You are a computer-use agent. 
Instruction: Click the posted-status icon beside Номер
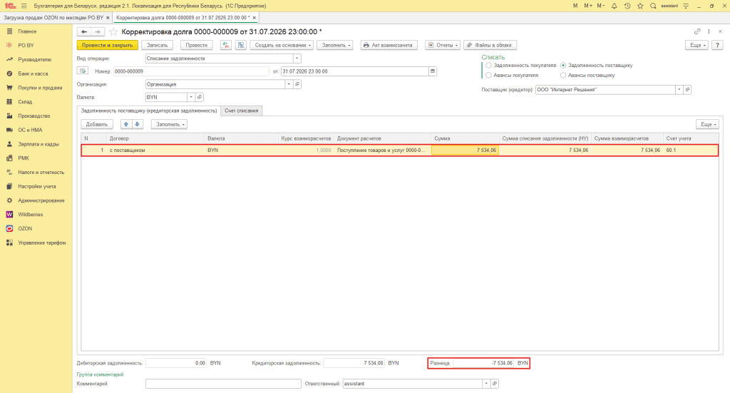[83, 71]
